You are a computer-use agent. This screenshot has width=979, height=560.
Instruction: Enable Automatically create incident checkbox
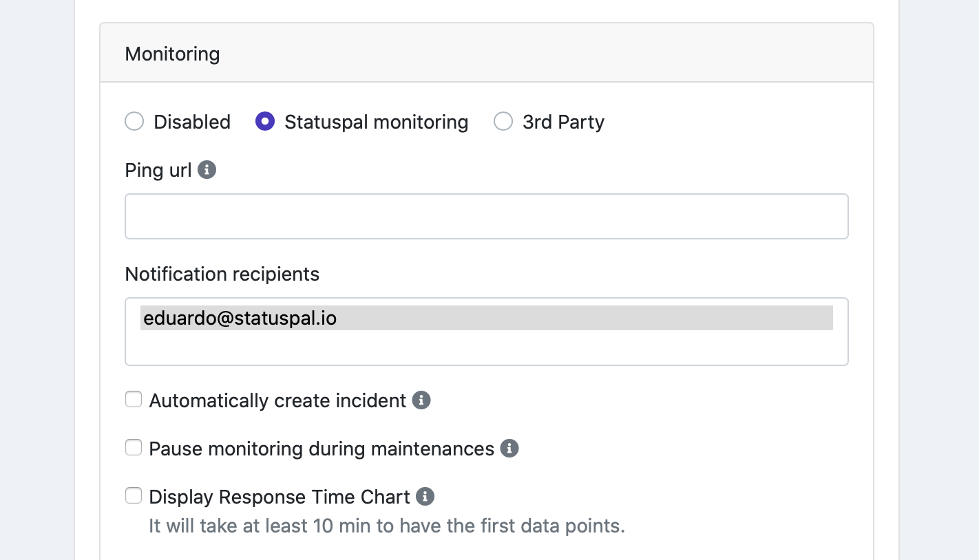click(x=134, y=400)
